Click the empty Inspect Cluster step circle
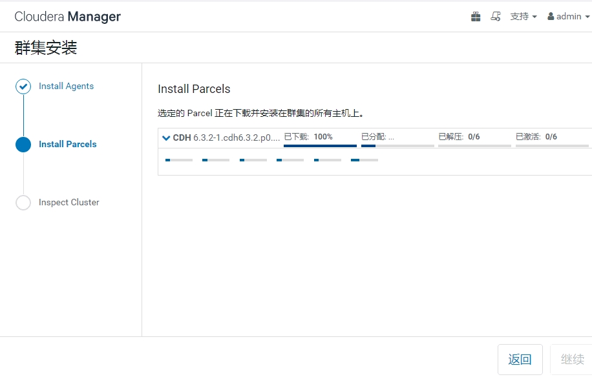Viewport: 592px width, 377px height. pos(23,203)
